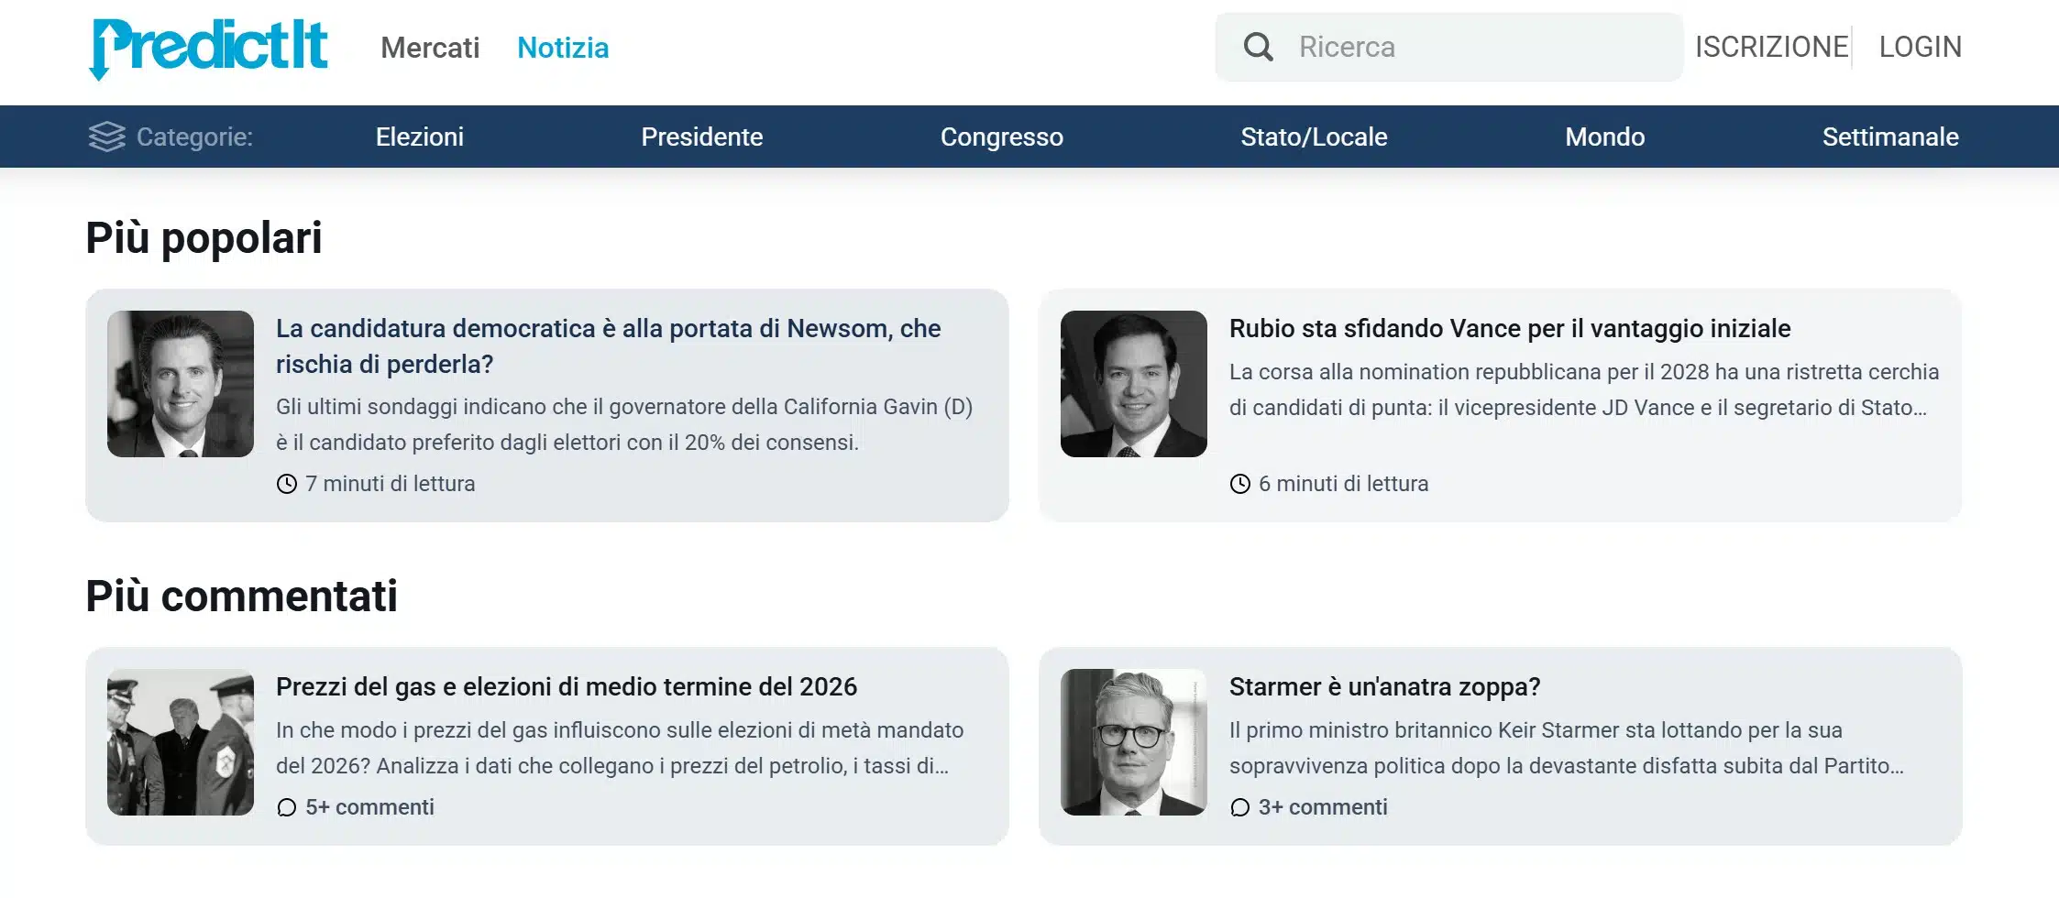
Task: Click the gas prices article summary text
Action: pos(620,748)
